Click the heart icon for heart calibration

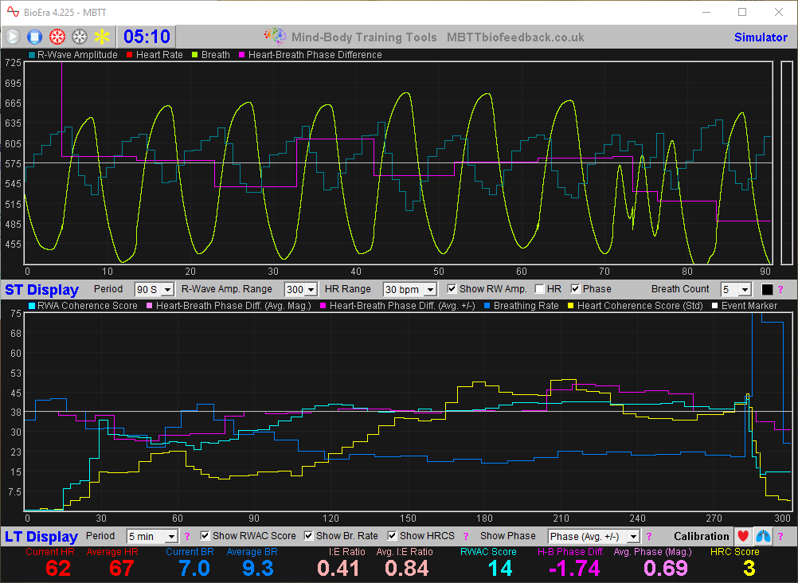(x=742, y=536)
